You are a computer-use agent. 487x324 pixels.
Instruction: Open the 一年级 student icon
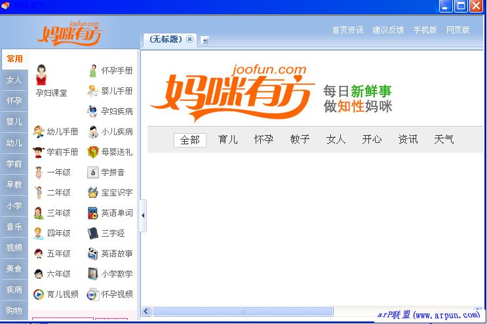pyautogui.click(x=39, y=172)
